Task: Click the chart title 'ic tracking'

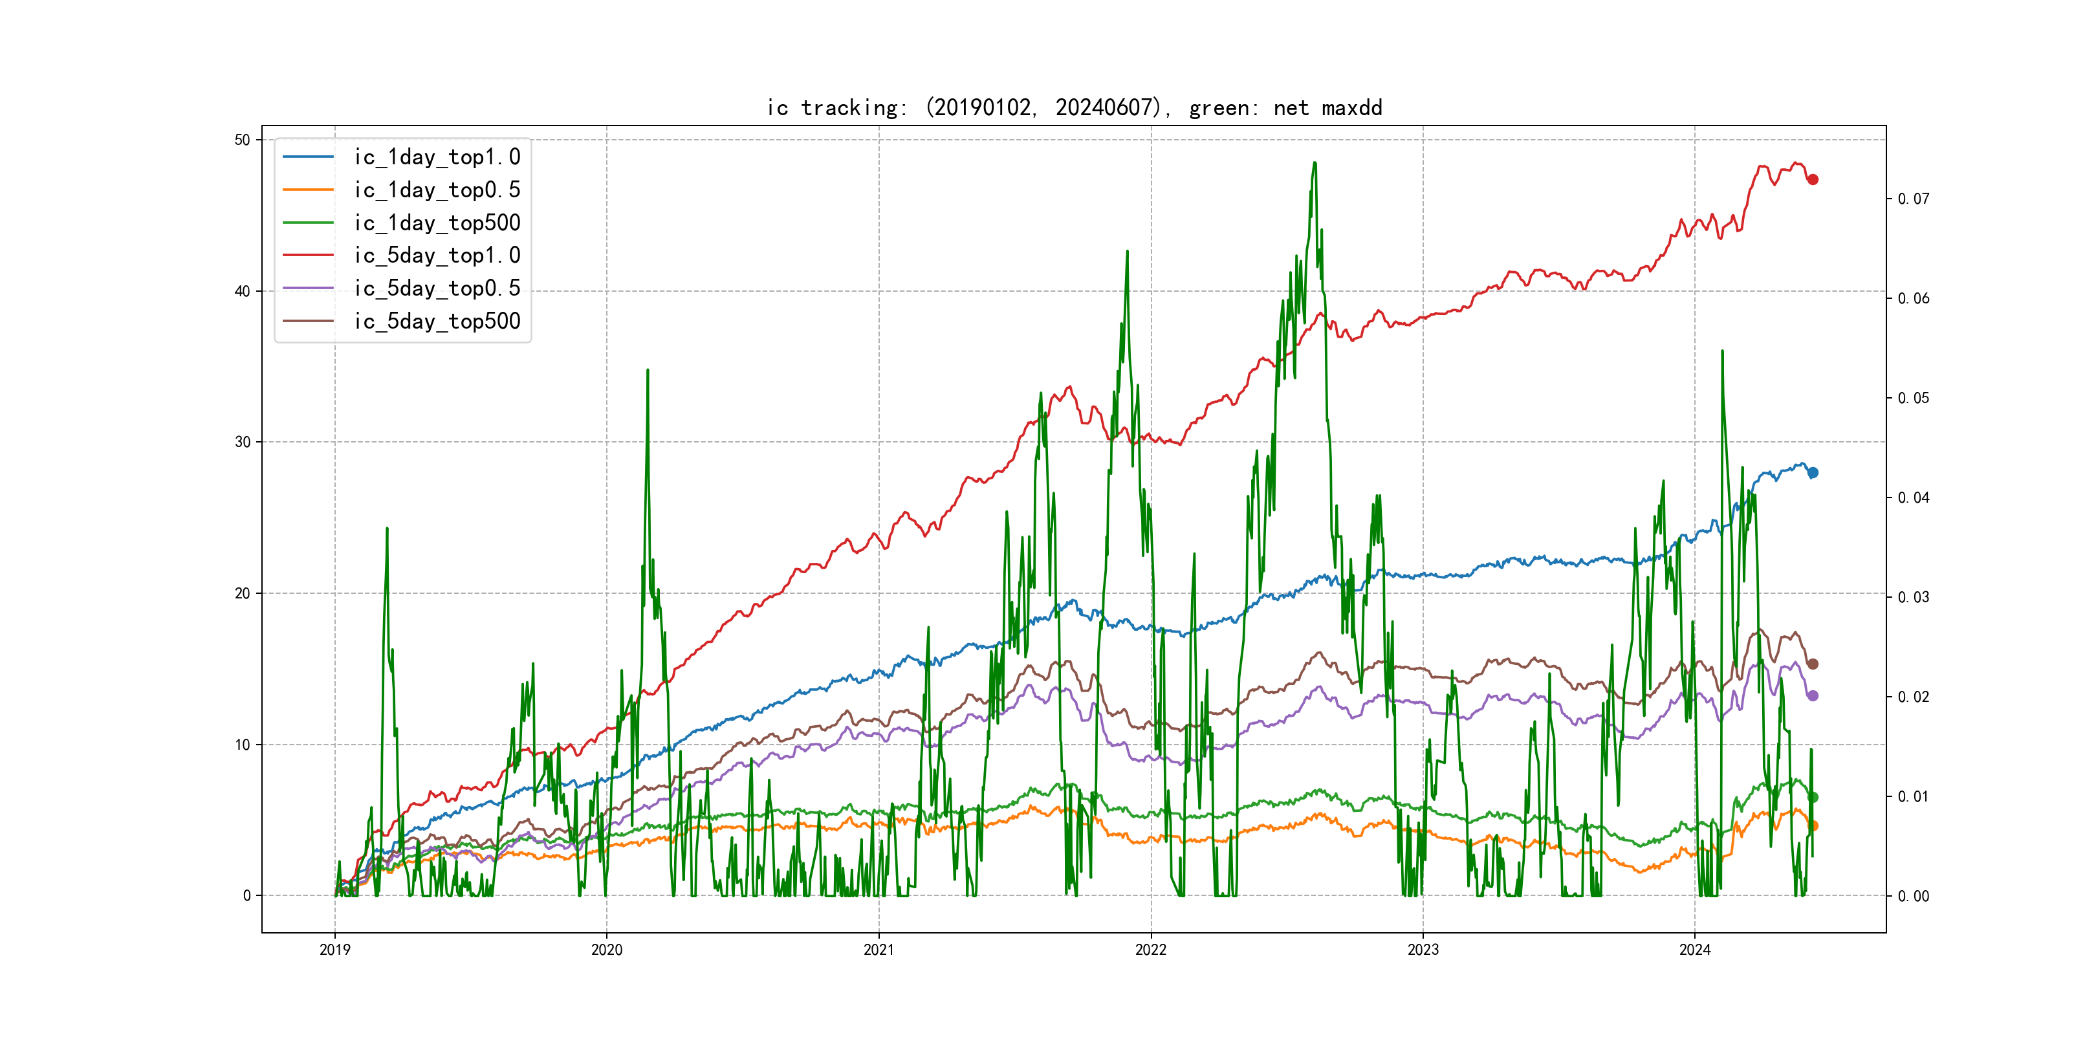Action: 1074,107
